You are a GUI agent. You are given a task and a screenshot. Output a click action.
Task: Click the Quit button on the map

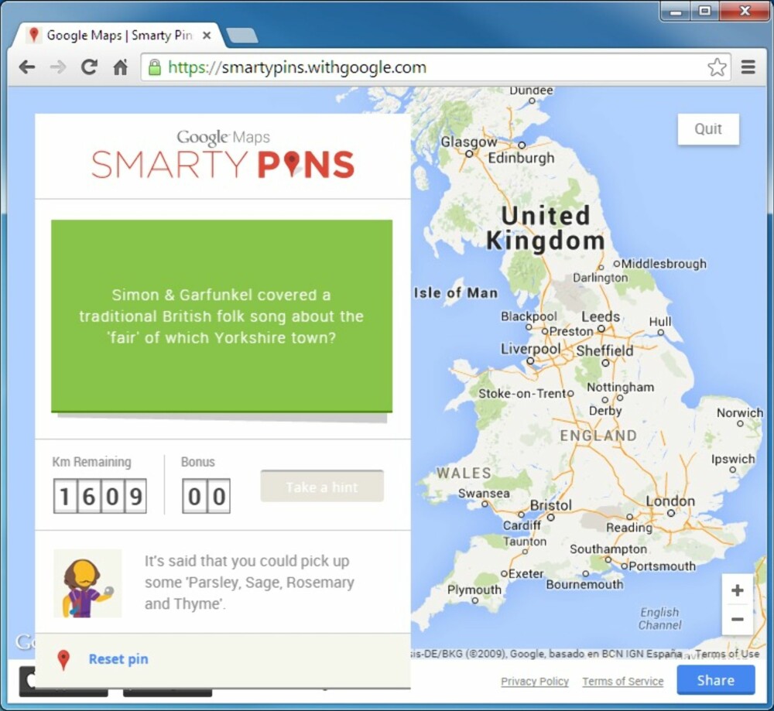[708, 129]
